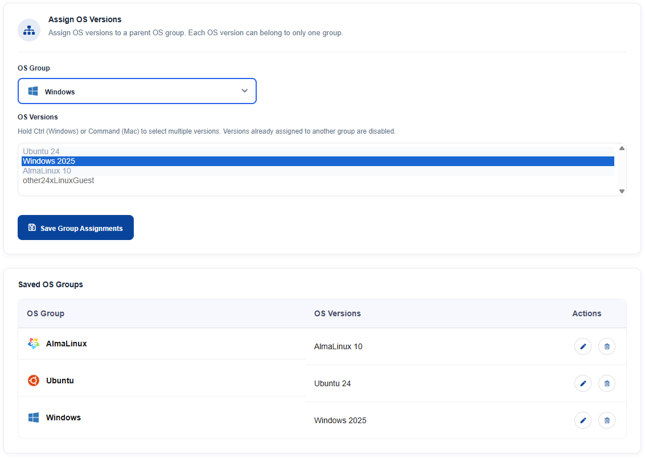Open the OS Group dropdown showing Windows

(137, 91)
